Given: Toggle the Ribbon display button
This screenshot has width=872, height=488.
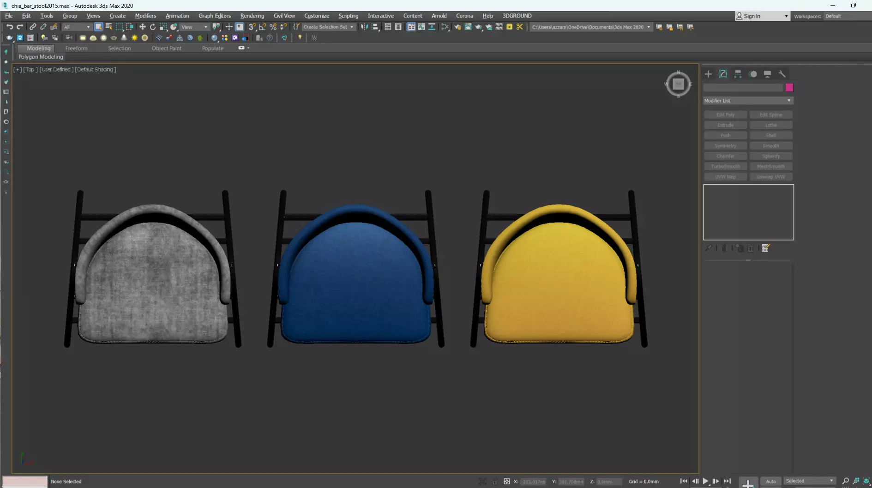Looking at the screenshot, I should click(411, 27).
